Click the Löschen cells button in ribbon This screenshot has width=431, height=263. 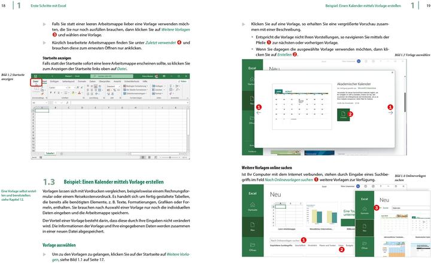(x=157, y=90)
